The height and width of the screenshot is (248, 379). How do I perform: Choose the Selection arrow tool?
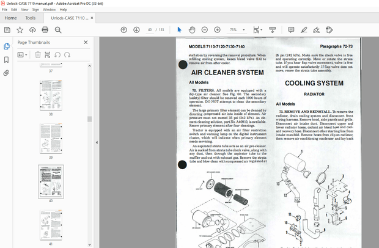click(x=179, y=30)
